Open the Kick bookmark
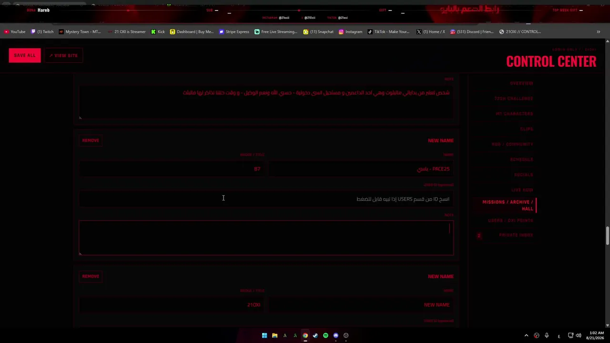Viewport: 610px width, 343px height. pos(158,32)
